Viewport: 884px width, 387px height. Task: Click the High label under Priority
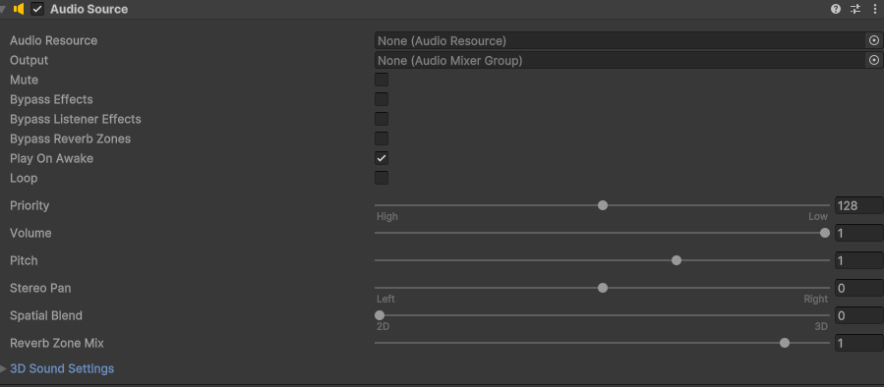pos(387,217)
